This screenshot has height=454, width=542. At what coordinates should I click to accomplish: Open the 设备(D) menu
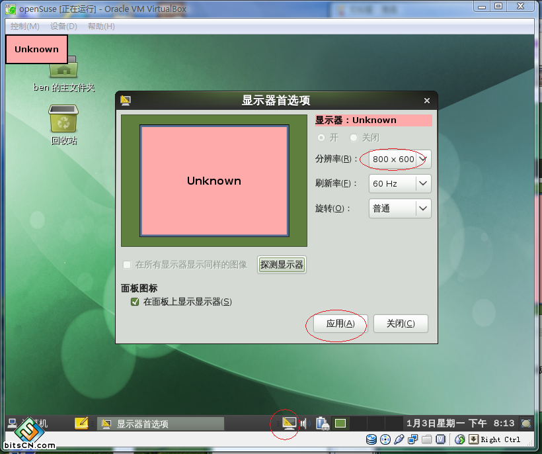click(x=63, y=26)
